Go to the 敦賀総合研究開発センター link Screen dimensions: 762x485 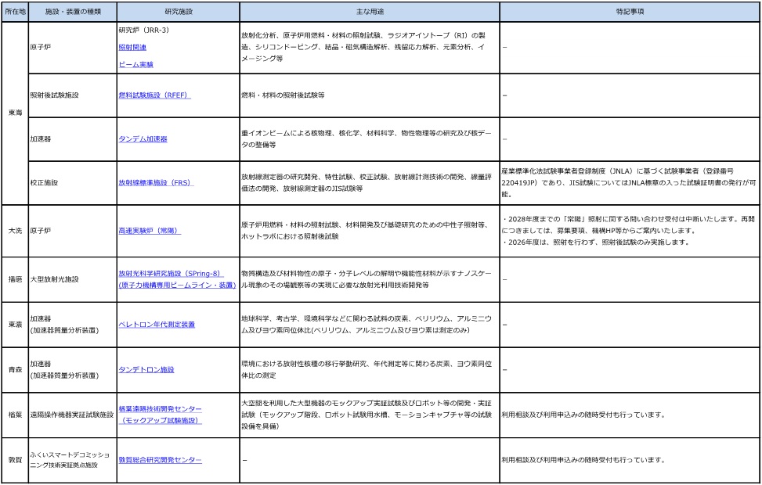click(x=160, y=459)
